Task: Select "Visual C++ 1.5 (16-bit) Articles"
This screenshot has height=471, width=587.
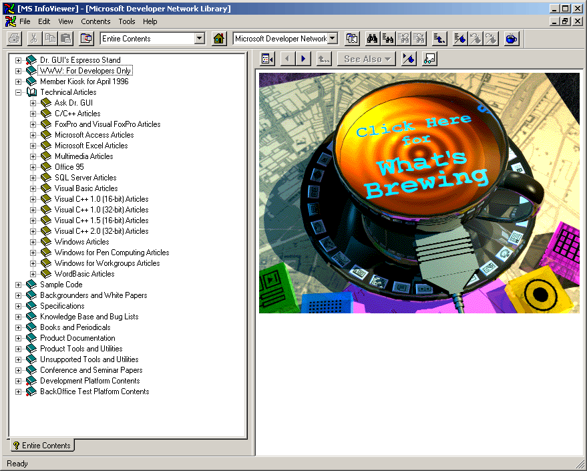Action: click(x=102, y=220)
